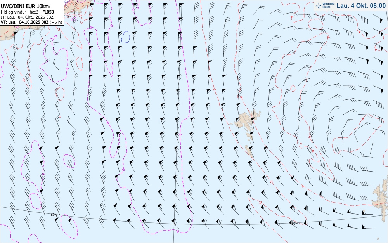Screen dimensions: 388x243
Task: Click the '60N' latitude label near the western edge
Action: point(54,215)
